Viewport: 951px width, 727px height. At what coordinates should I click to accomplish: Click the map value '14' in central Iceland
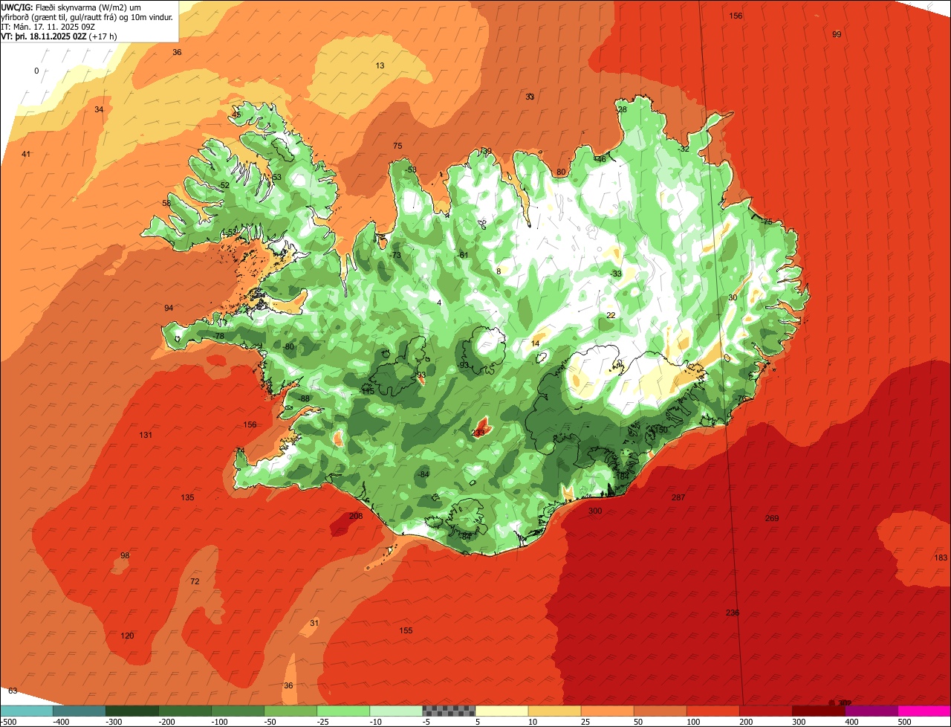535,343
